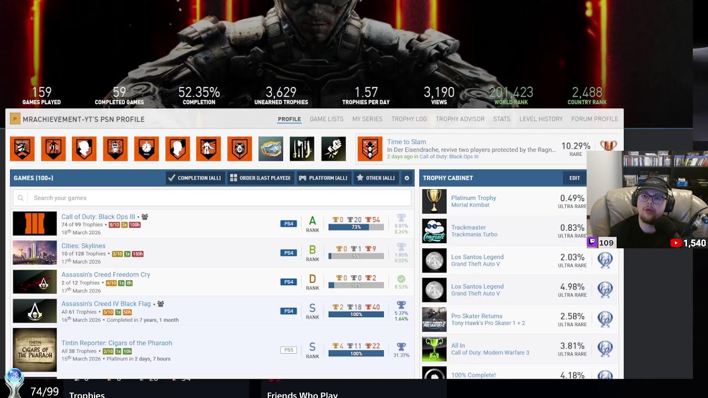
Task: Switch to the Stats tab
Action: click(x=502, y=119)
